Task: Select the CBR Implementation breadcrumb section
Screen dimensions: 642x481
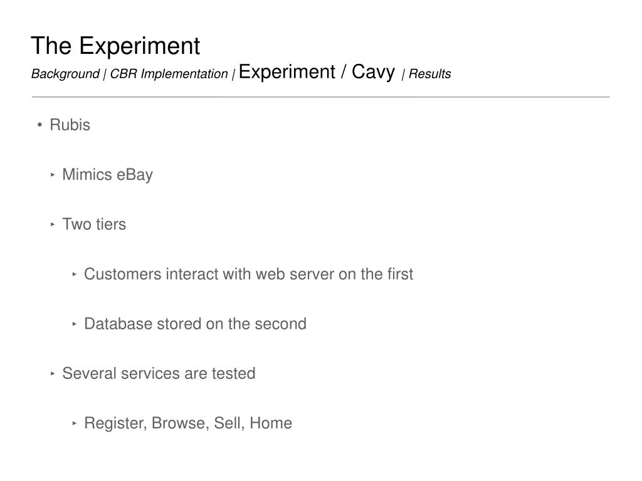Action: [x=169, y=74]
